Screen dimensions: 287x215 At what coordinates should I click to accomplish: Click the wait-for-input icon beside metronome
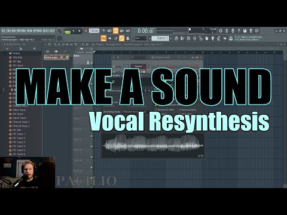point(109,30)
